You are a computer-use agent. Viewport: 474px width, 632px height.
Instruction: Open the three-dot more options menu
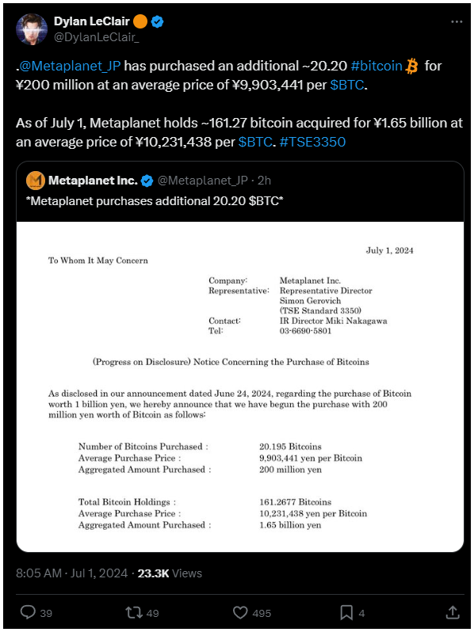tap(457, 21)
